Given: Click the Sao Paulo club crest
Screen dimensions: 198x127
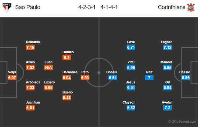Looking at the screenshot, I should click(x=7, y=7).
